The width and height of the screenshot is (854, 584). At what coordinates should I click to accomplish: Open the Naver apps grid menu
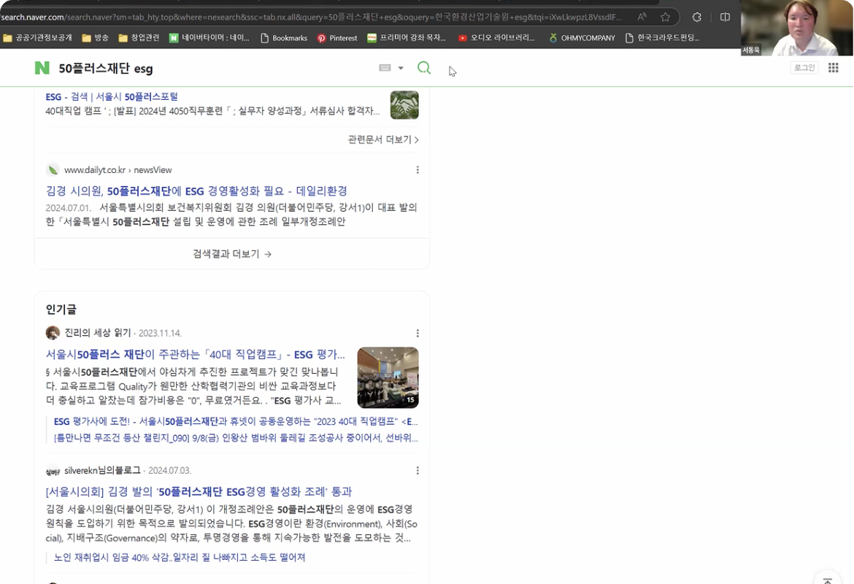(x=834, y=68)
